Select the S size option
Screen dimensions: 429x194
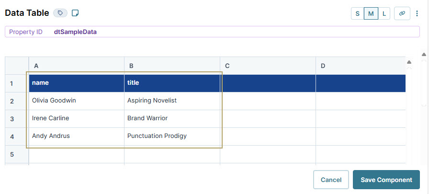coord(358,13)
